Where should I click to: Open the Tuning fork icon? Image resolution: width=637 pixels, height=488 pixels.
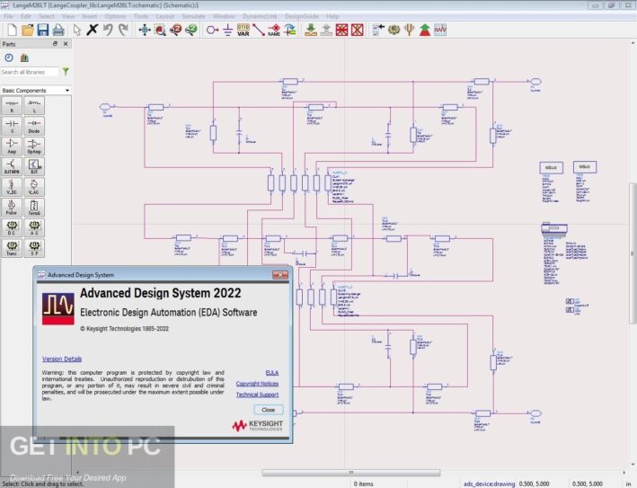pos(409,30)
